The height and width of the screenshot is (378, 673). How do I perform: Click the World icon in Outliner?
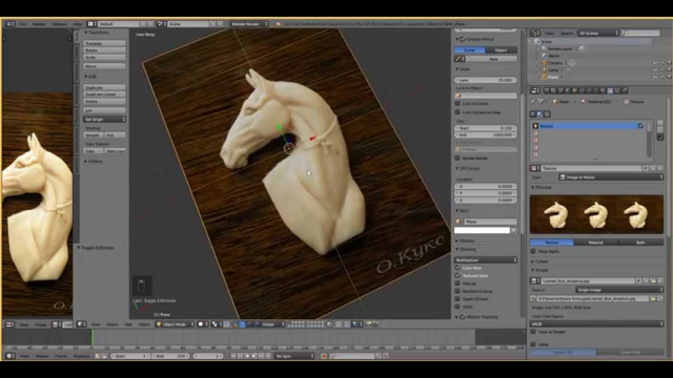[544, 56]
